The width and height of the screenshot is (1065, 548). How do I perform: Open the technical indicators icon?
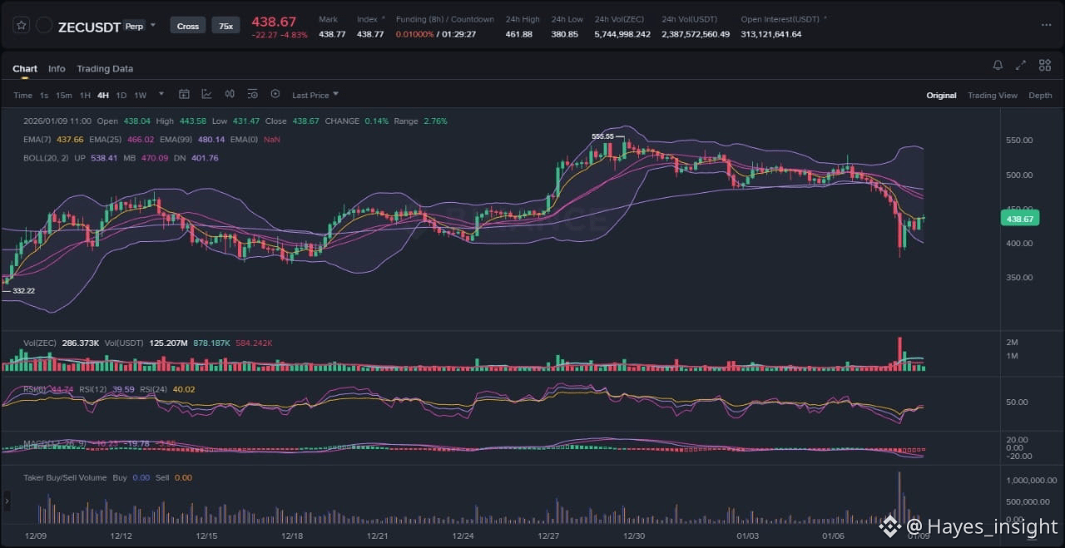point(206,94)
